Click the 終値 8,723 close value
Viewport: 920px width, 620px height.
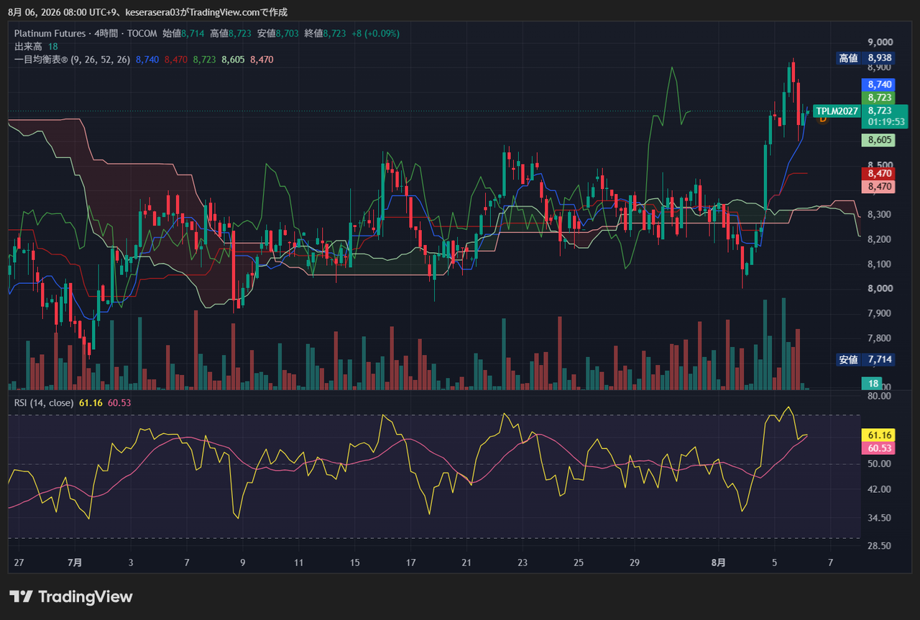point(326,34)
